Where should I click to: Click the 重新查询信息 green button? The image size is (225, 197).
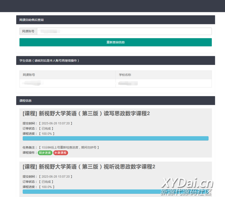coord(115,42)
